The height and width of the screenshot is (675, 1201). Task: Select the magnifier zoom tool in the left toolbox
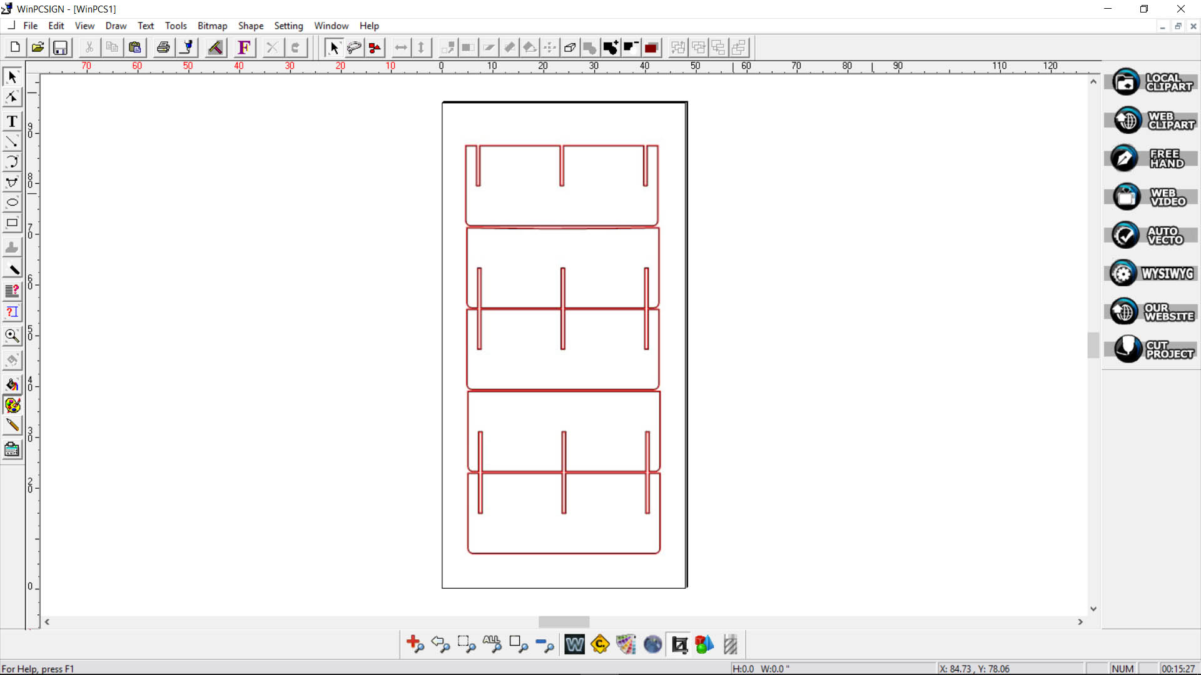[x=12, y=336]
